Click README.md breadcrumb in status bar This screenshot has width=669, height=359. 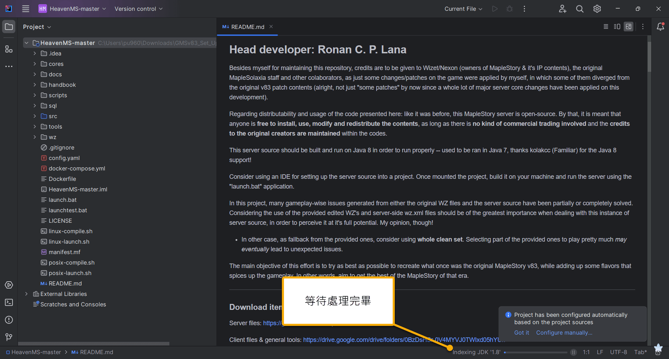[x=92, y=352]
